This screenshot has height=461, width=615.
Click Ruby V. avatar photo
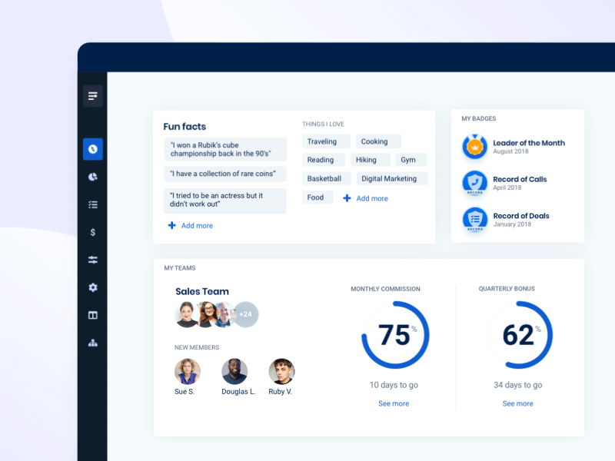(x=281, y=371)
